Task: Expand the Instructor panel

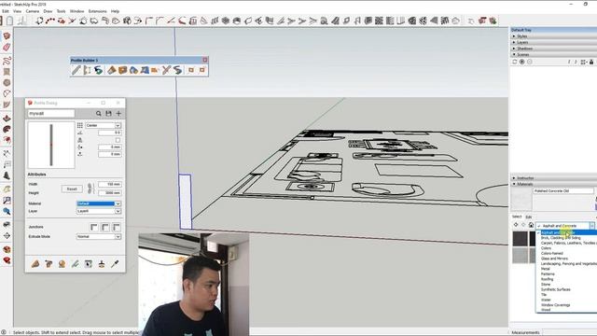Action: click(553, 178)
